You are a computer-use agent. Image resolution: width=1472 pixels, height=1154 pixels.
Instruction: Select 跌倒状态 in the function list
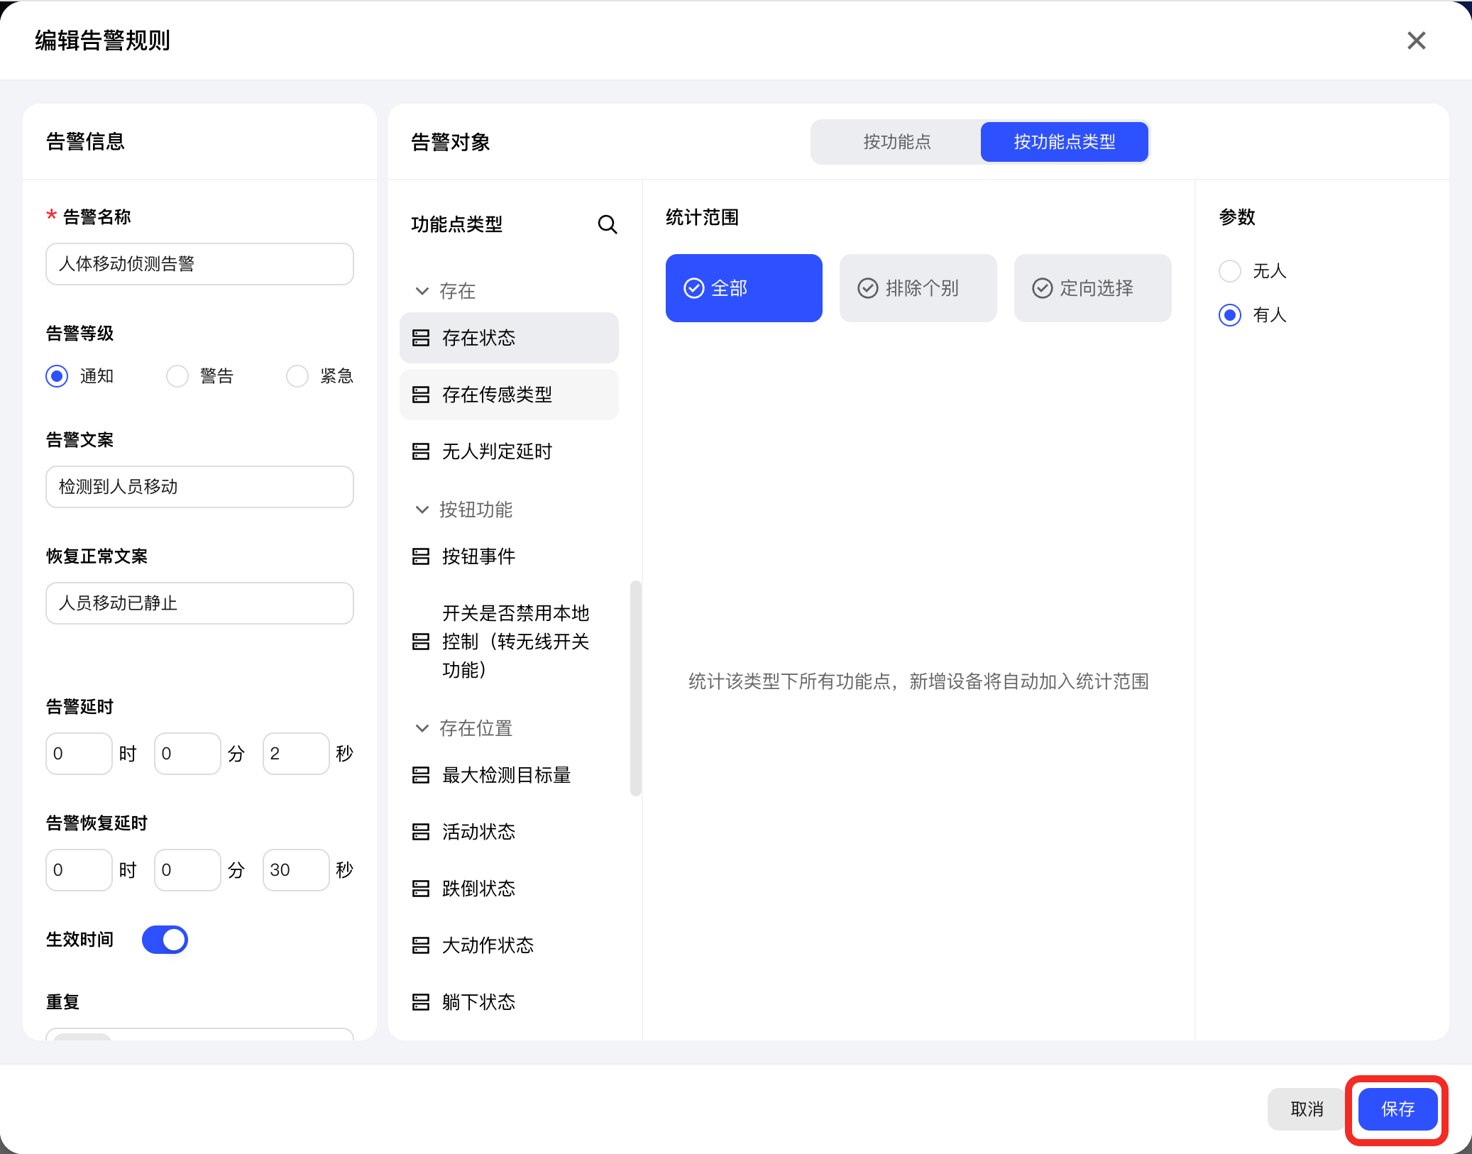pos(509,889)
